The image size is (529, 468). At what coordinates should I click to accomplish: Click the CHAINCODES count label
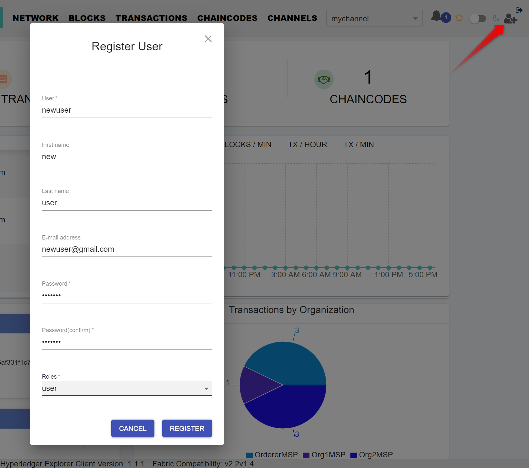pyautogui.click(x=368, y=99)
